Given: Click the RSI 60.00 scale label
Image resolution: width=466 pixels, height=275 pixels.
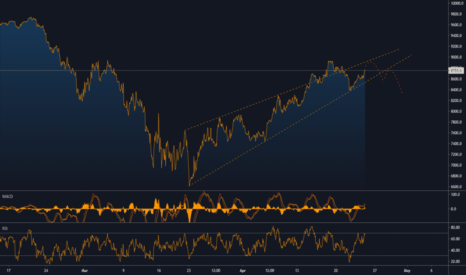Looking at the screenshot, I should coord(455,239).
